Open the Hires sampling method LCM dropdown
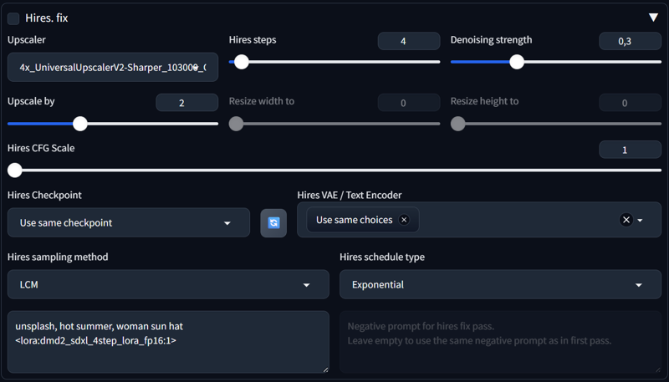Image resolution: width=669 pixels, height=382 pixels. [168, 284]
